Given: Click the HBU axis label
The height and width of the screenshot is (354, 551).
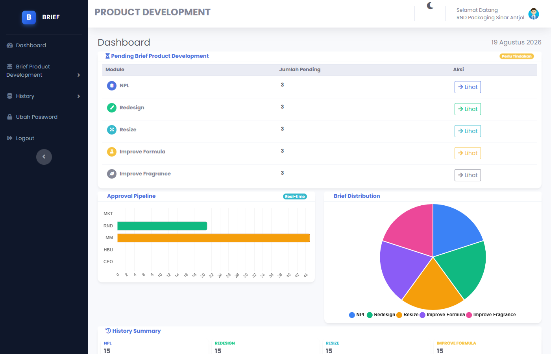Looking at the screenshot, I should [x=108, y=250].
